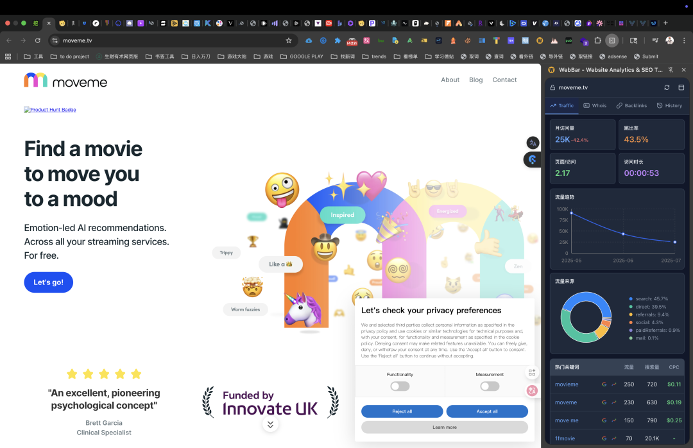Open the Chrome profile avatar
Screen dimensions: 693x448
click(669, 40)
